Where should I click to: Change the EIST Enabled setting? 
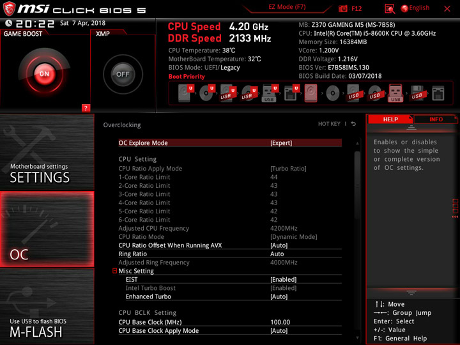[x=234, y=279]
